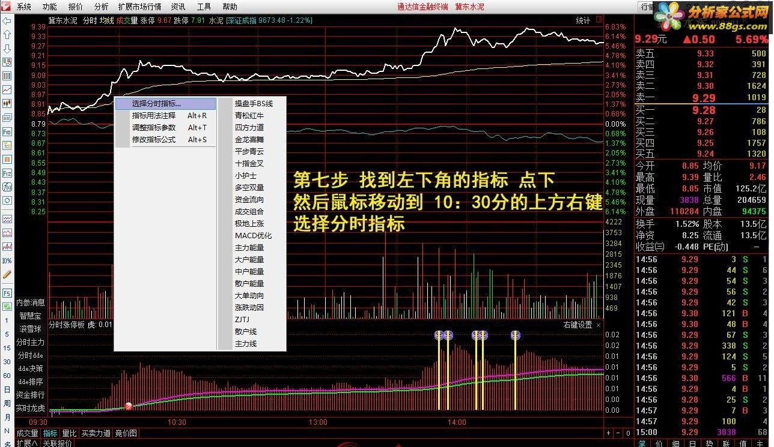This screenshot has height=447, width=774.
Task: Expand the 扩展∧ panel
Action: point(27,443)
